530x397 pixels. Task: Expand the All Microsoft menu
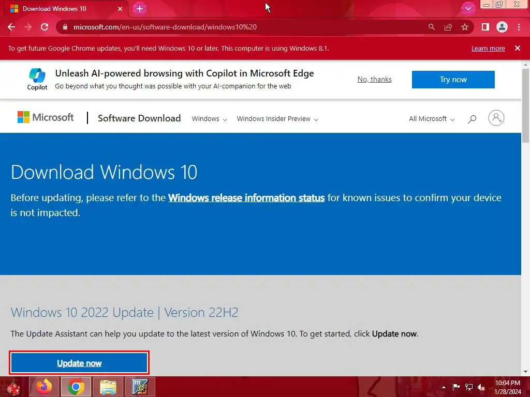coord(432,119)
